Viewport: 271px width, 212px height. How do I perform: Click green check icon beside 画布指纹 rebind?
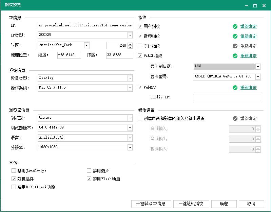pos(235,26)
